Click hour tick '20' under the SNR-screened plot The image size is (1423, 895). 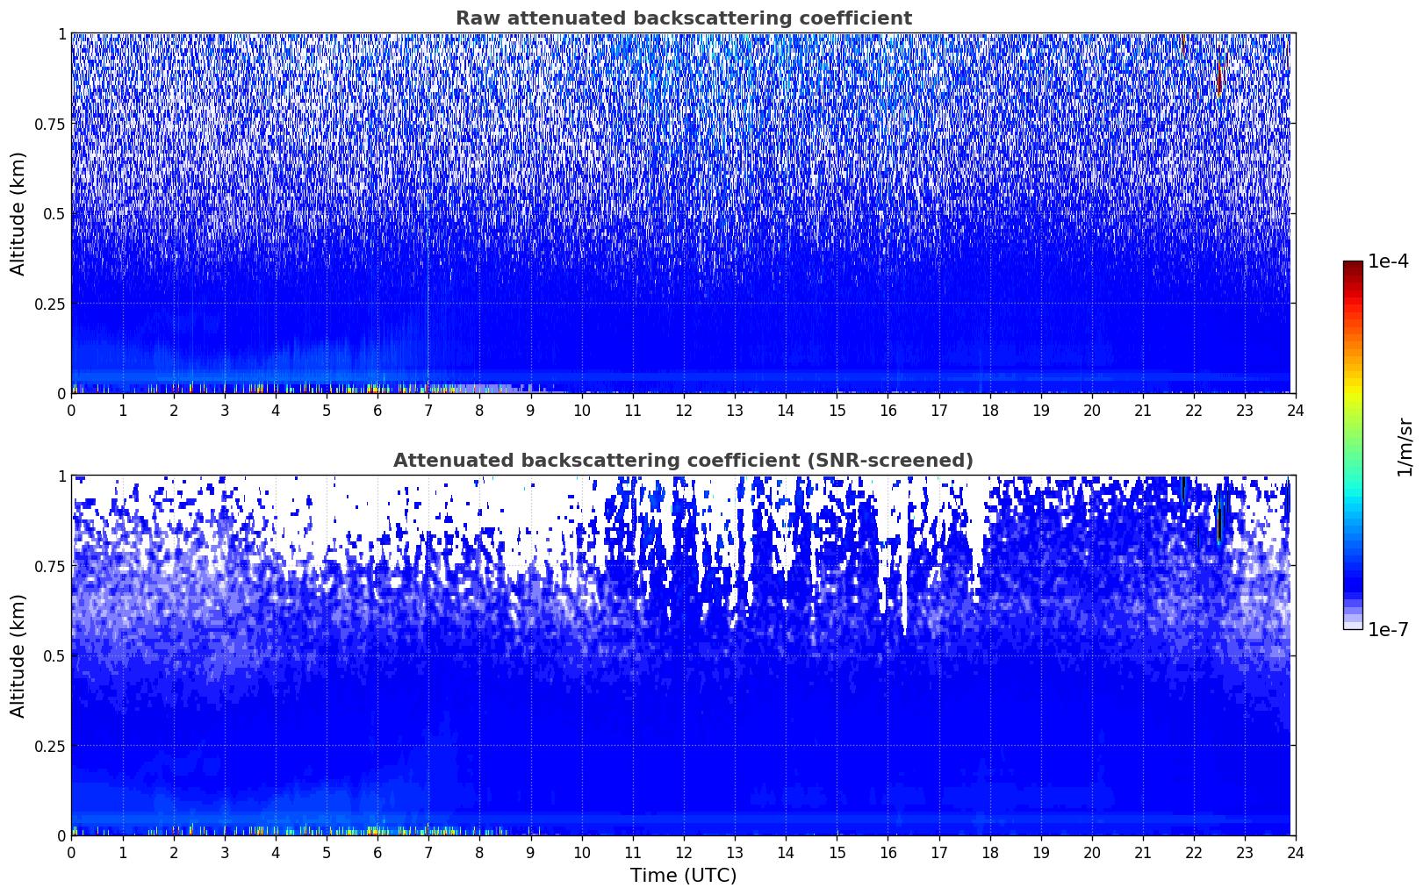click(x=1091, y=852)
